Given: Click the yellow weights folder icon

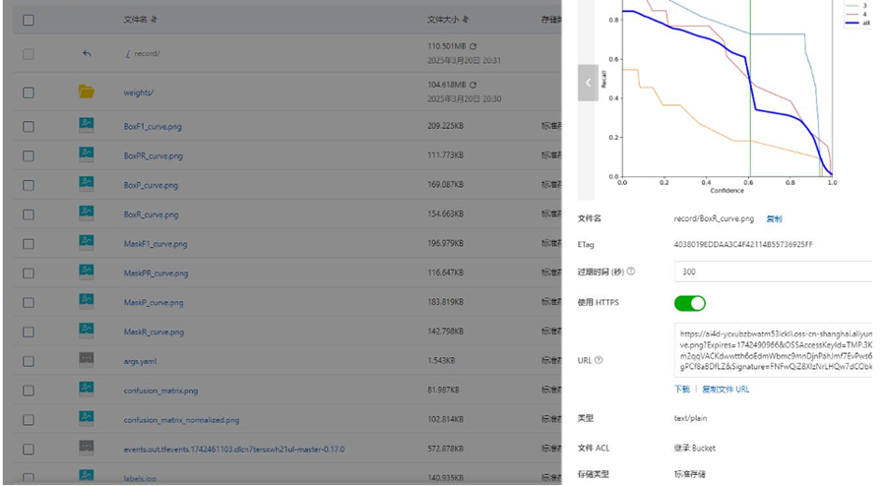Looking at the screenshot, I should (87, 91).
